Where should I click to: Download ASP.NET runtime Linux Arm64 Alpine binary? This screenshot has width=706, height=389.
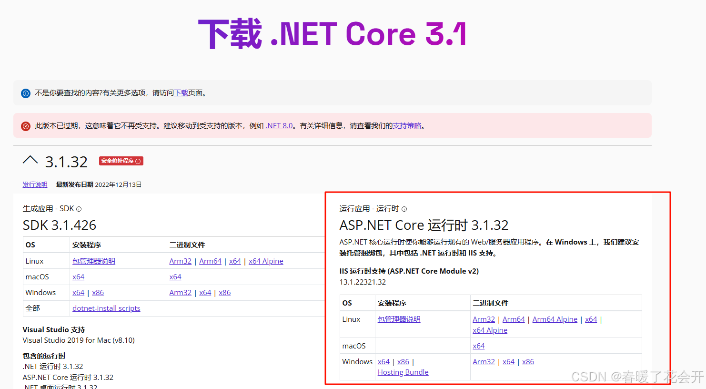(x=555, y=319)
